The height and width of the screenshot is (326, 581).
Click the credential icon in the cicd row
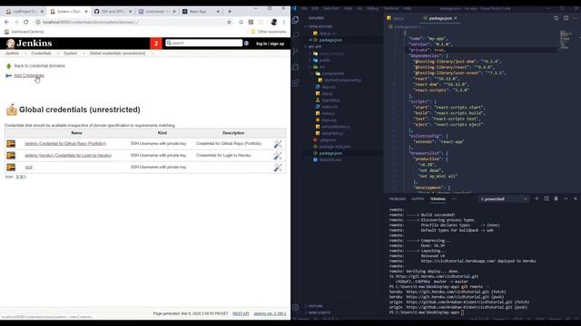pyautogui.click(x=11, y=168)
